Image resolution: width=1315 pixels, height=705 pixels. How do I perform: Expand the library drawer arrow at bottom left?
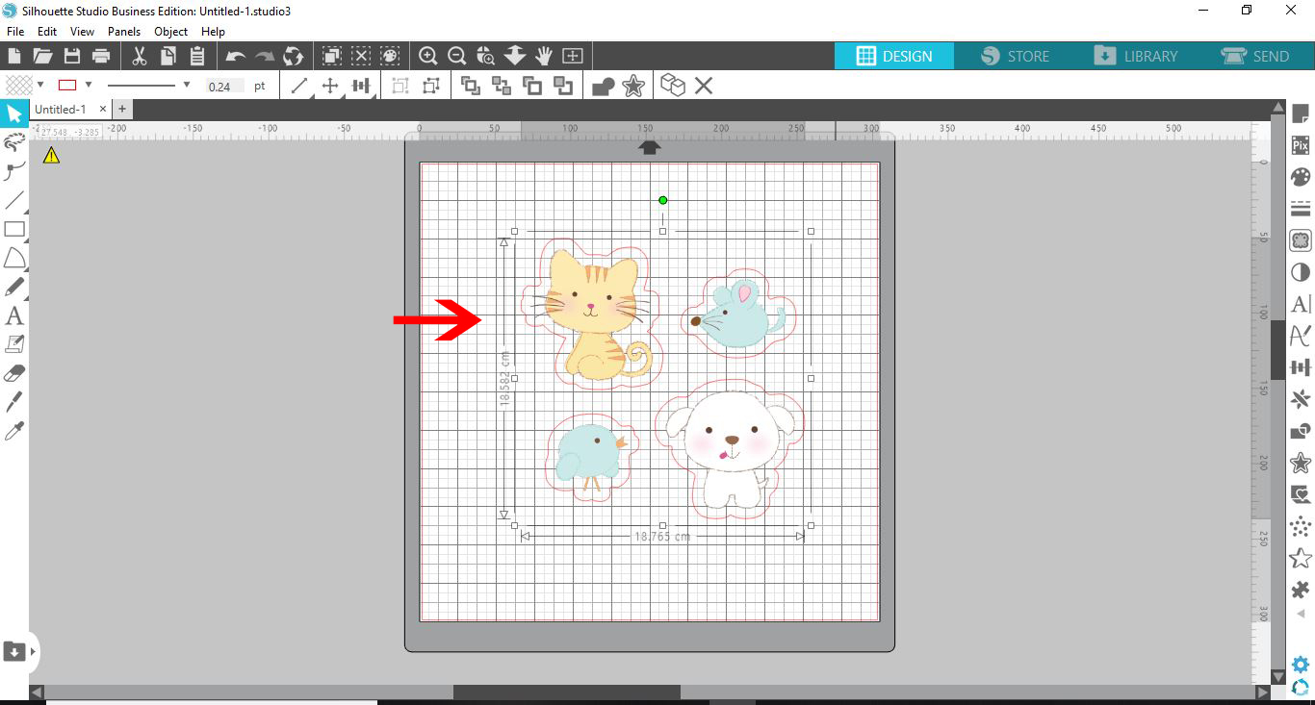pyautogui.click(x=33, y=651)
